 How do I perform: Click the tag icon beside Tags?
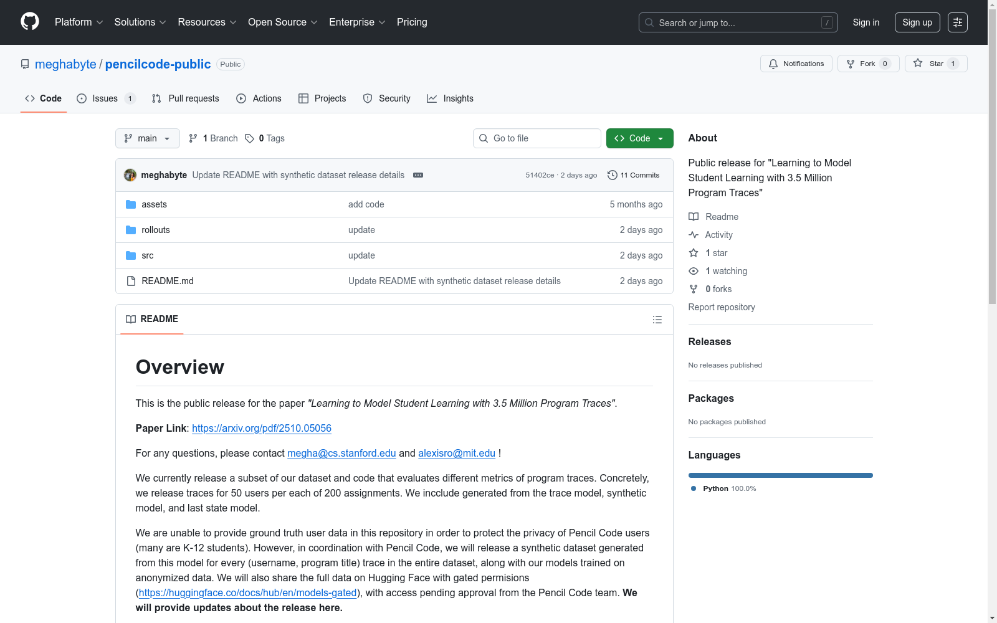click(249, 138)
